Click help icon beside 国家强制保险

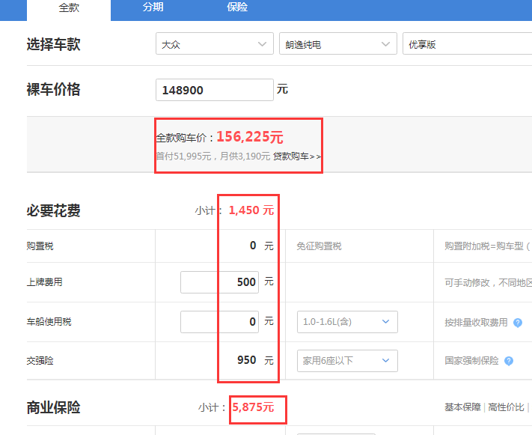509,361
